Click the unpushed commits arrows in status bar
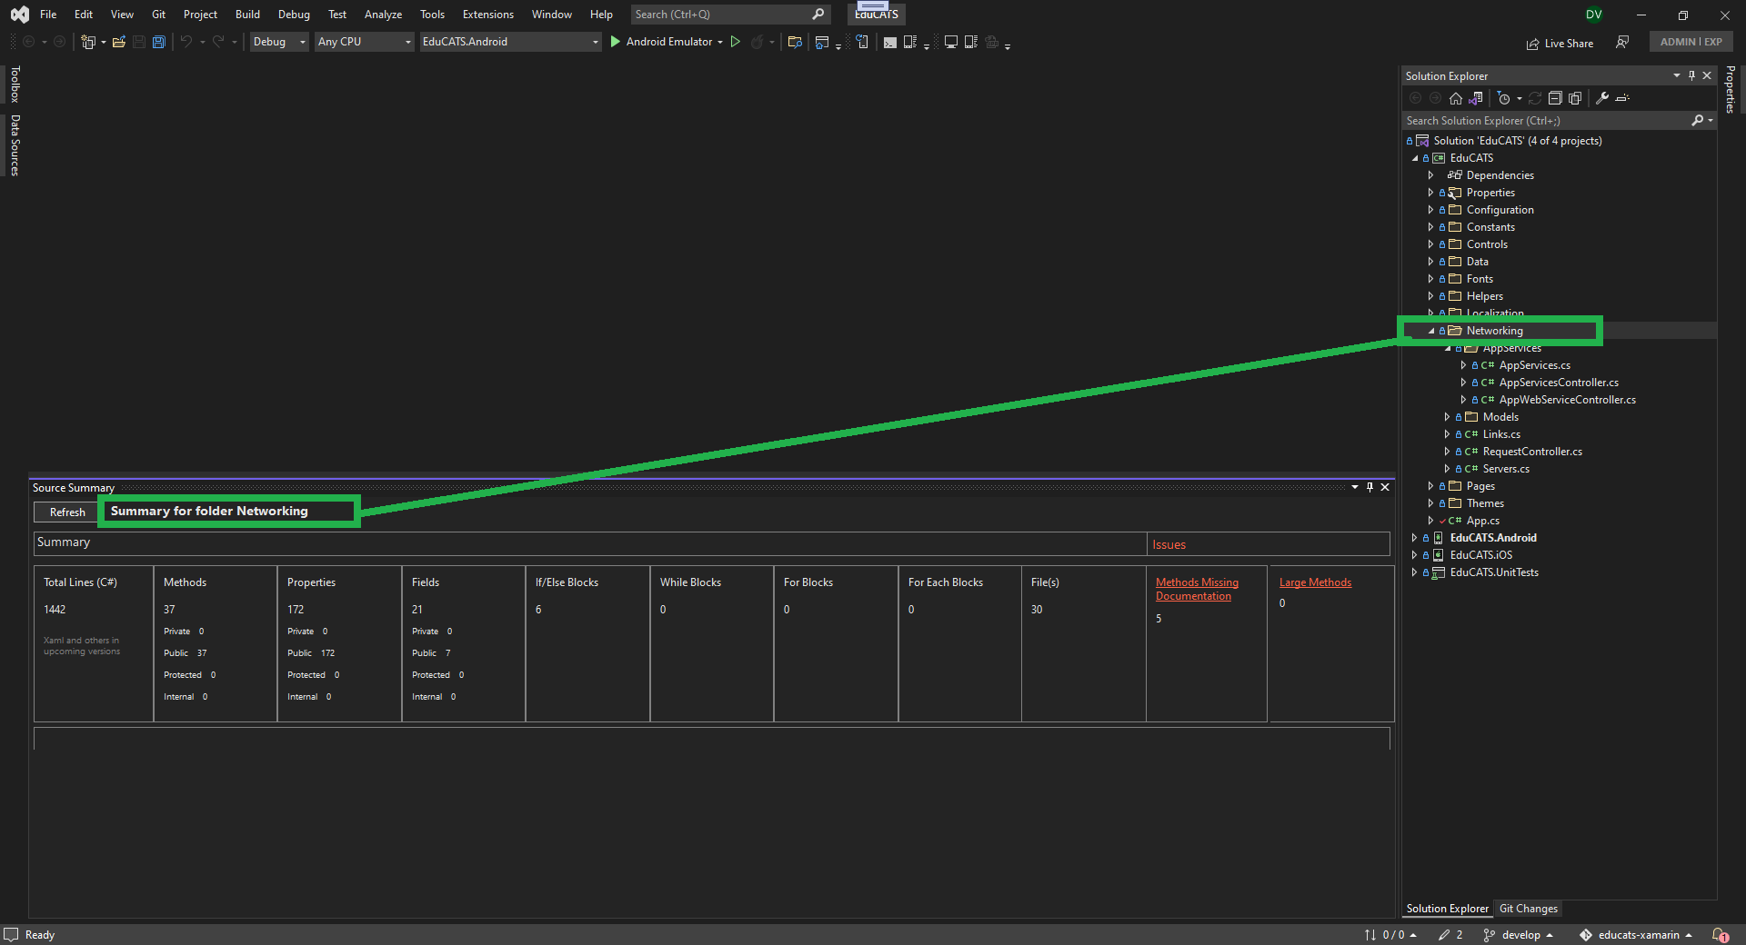 (1390, 935)
